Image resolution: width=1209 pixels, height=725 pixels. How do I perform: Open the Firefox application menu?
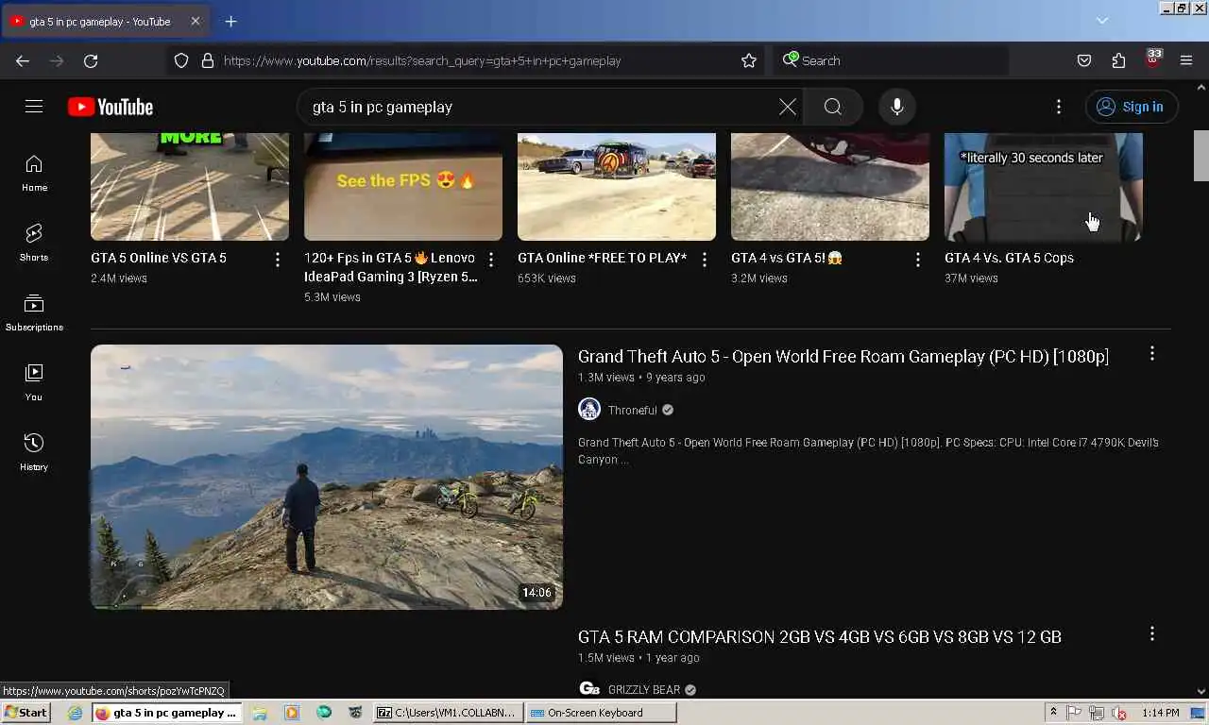[1186, 60]
